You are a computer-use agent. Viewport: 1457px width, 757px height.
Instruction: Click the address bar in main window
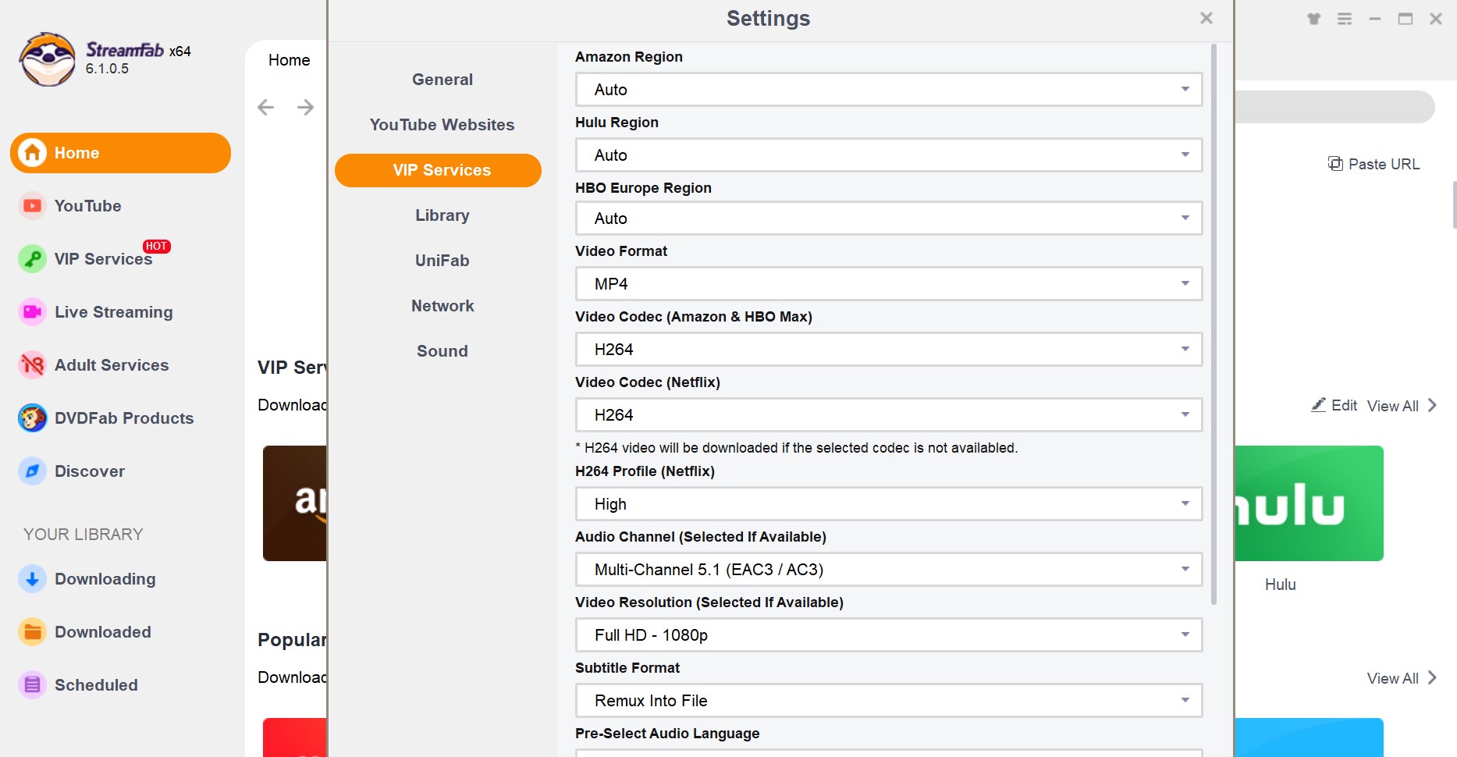(1334, 107)
